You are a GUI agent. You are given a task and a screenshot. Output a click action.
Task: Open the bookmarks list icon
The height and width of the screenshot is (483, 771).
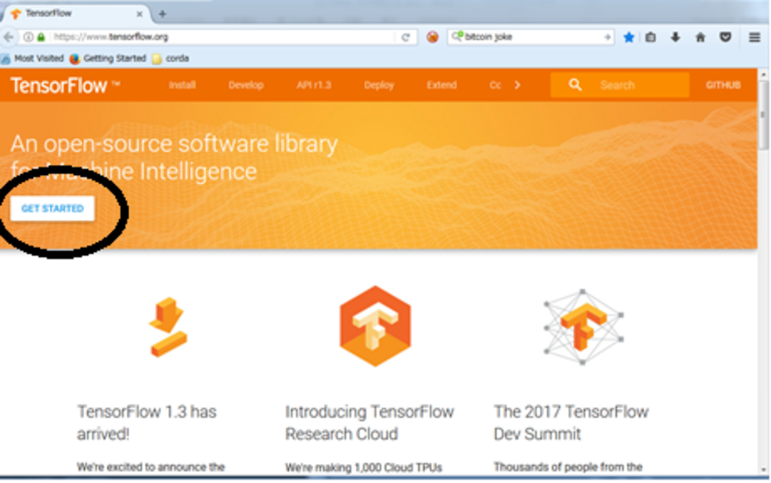(x=651, y=37)
